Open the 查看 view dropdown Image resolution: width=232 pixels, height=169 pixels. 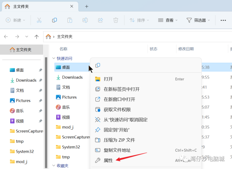(x=167, y=20)
